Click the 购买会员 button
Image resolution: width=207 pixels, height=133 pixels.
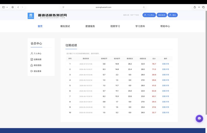162,15
